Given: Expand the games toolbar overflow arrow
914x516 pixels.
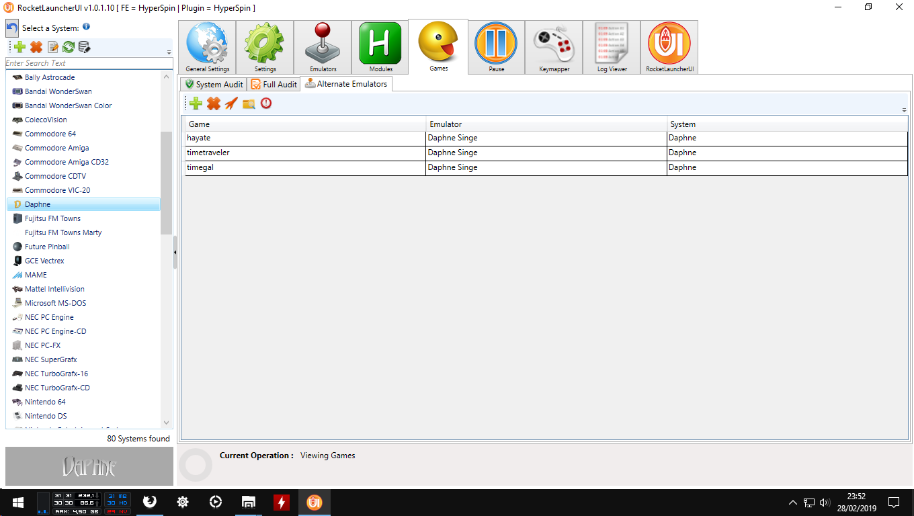Looking at the screenshot, I should (904, 110).
